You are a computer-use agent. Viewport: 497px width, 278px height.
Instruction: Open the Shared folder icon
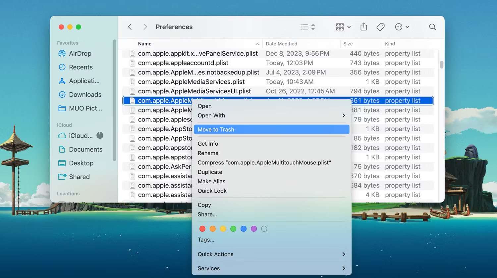pyautogui.click(x=79, y=177)
